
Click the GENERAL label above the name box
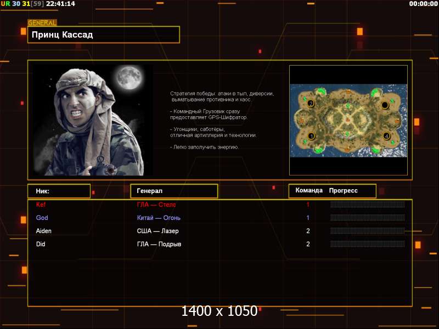click(x=42, y=23)
